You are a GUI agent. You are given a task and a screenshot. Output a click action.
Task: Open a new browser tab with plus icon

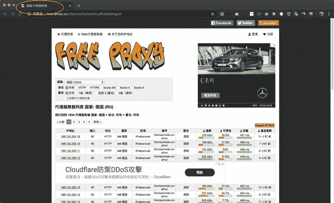tap(78, 6)
